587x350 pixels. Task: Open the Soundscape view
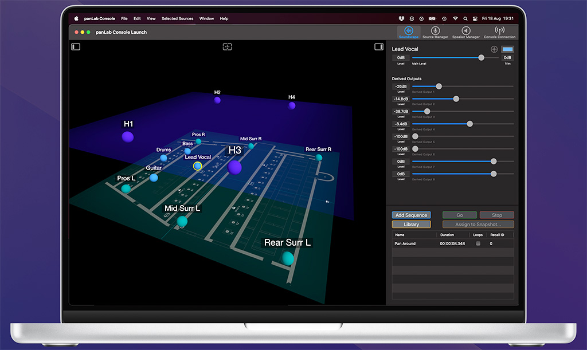pos(408,32)
